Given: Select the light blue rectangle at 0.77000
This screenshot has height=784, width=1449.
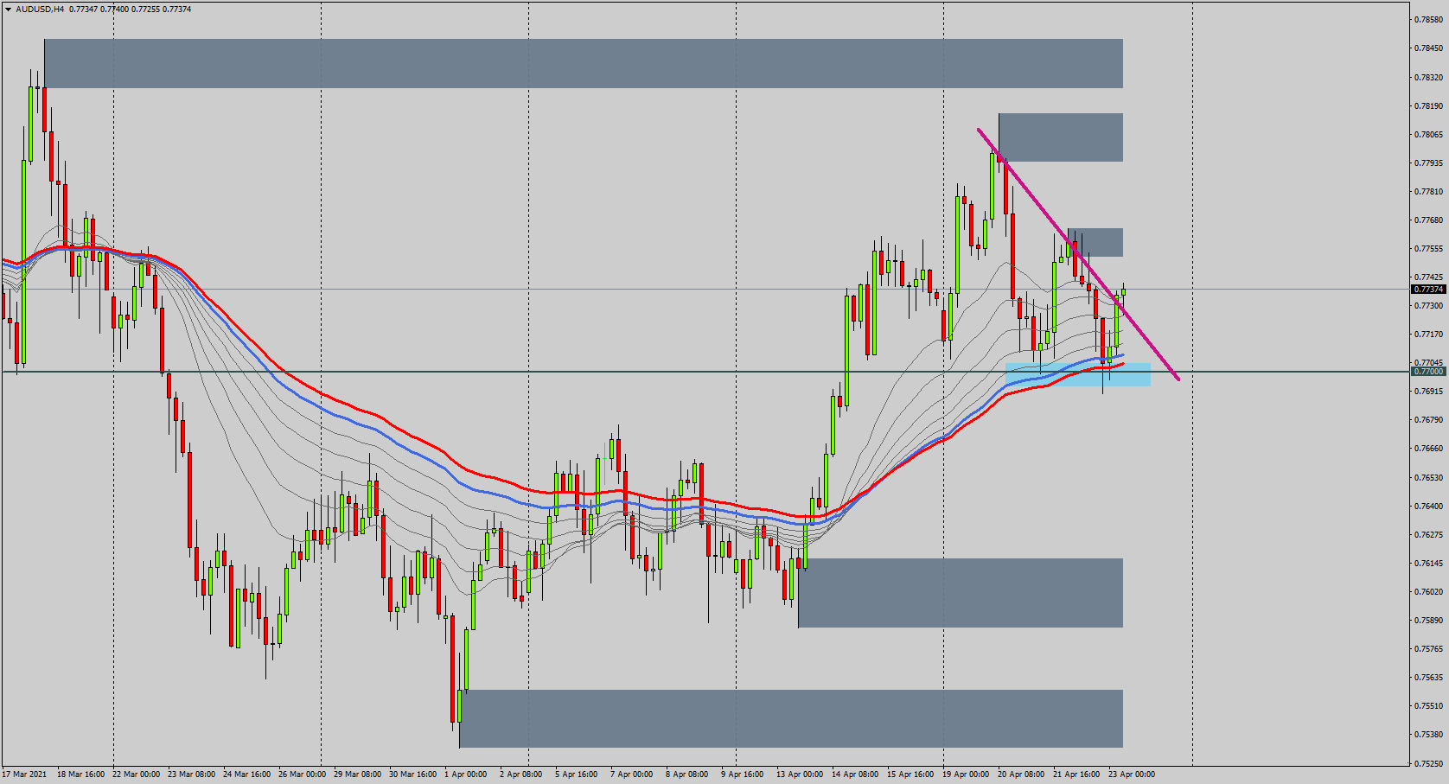Looking at the screenshot, I should click(1078, 374).
